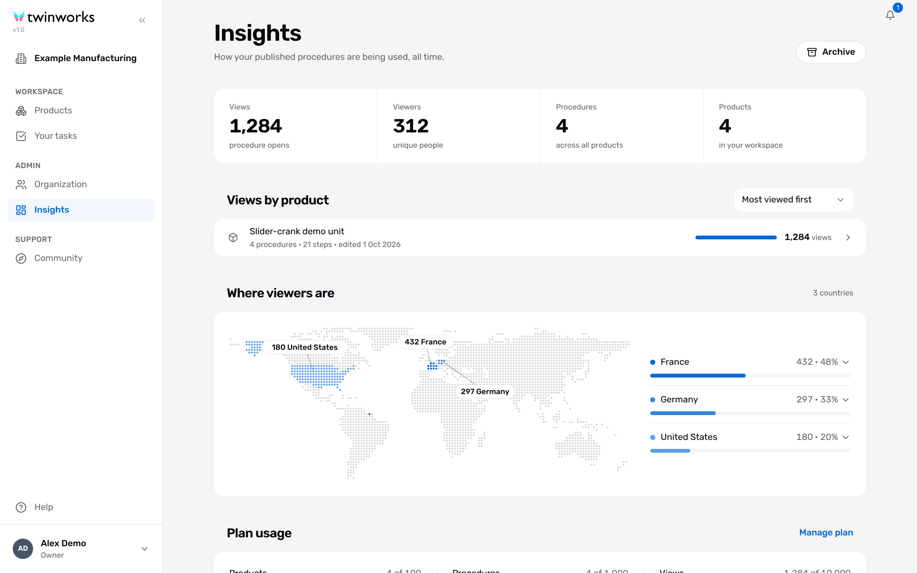Click the 180 United States map label
The image size is (917, 573).
[304, 347]
